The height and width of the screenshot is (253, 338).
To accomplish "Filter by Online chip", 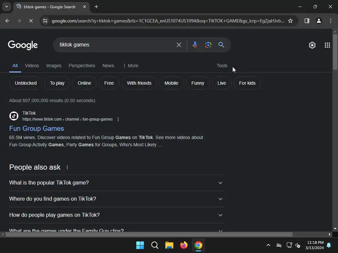I will 84,83.
